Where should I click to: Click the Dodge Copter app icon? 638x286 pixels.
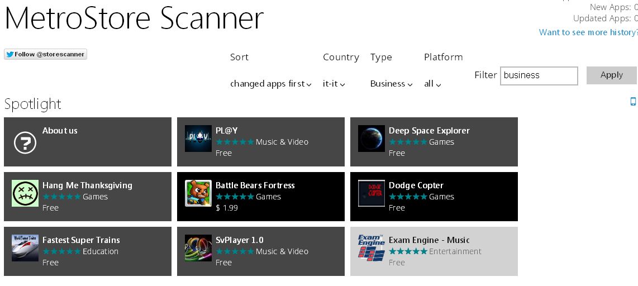click(371, 193)
